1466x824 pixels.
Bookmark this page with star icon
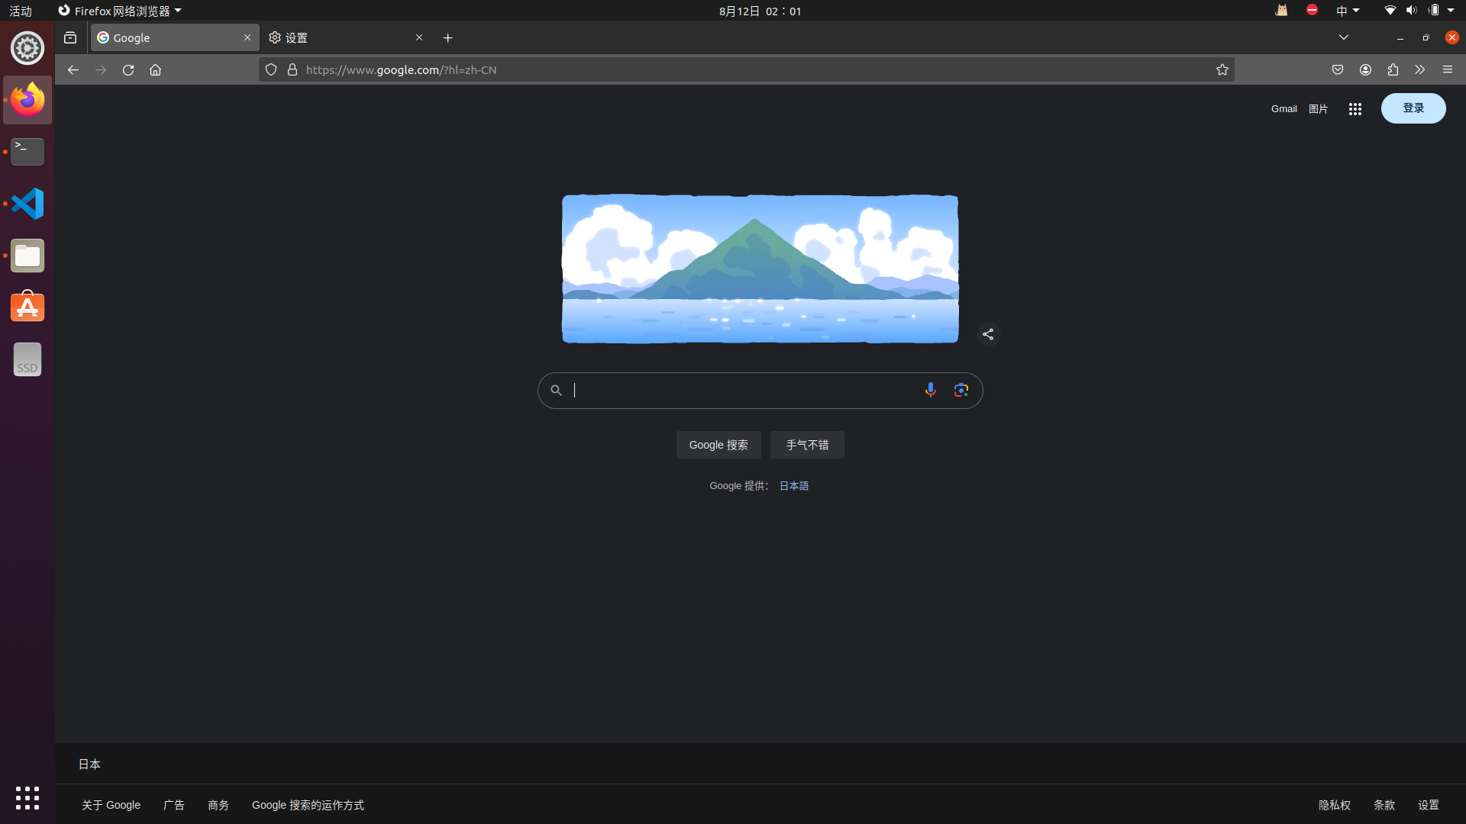[x=1222, y=69]
